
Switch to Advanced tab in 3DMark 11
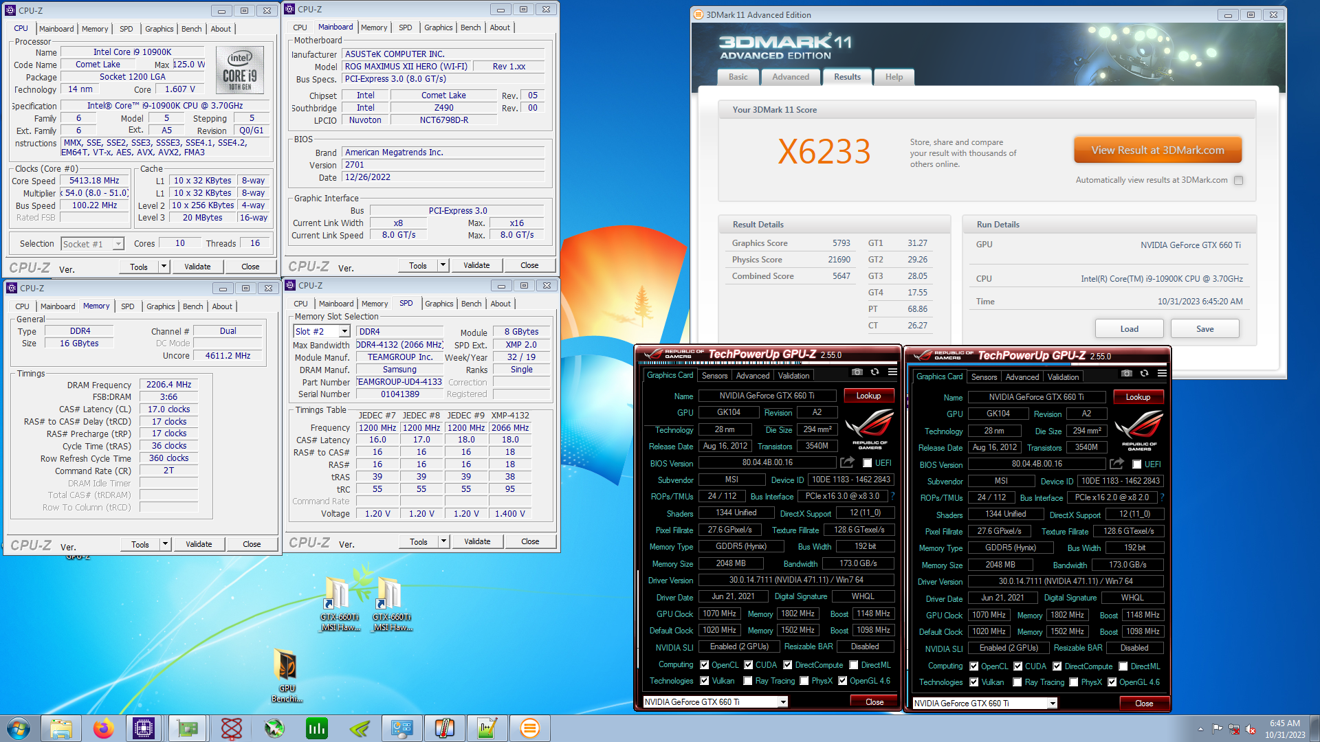(790, 77)
